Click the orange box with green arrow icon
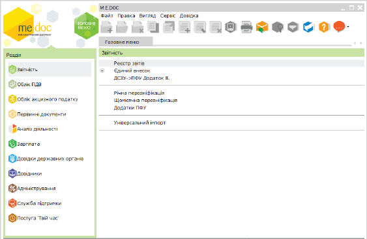The height and width of the screenshot is (239, 367). pos(262,27)
